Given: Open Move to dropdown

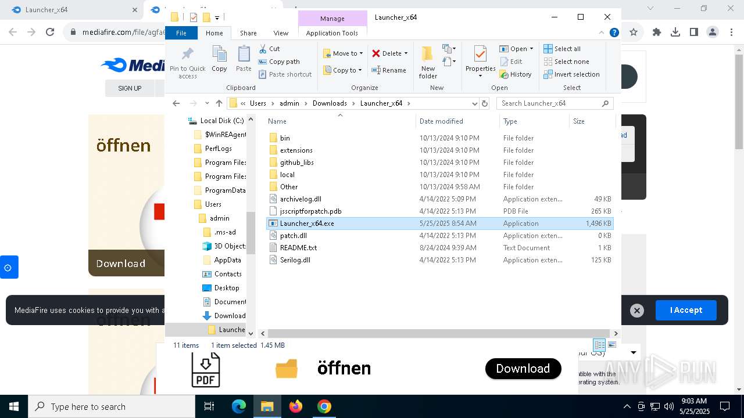Looking at the screenshot, I should (x=343, y=53).
